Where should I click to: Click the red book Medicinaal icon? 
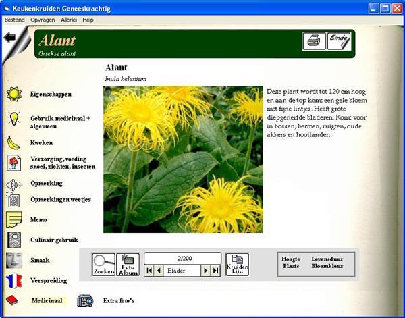(x=12, y=300)
